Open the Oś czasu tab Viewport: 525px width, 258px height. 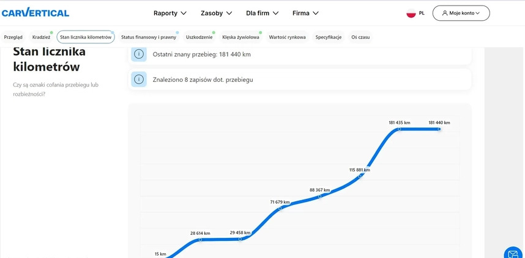(x=360, y=37)
